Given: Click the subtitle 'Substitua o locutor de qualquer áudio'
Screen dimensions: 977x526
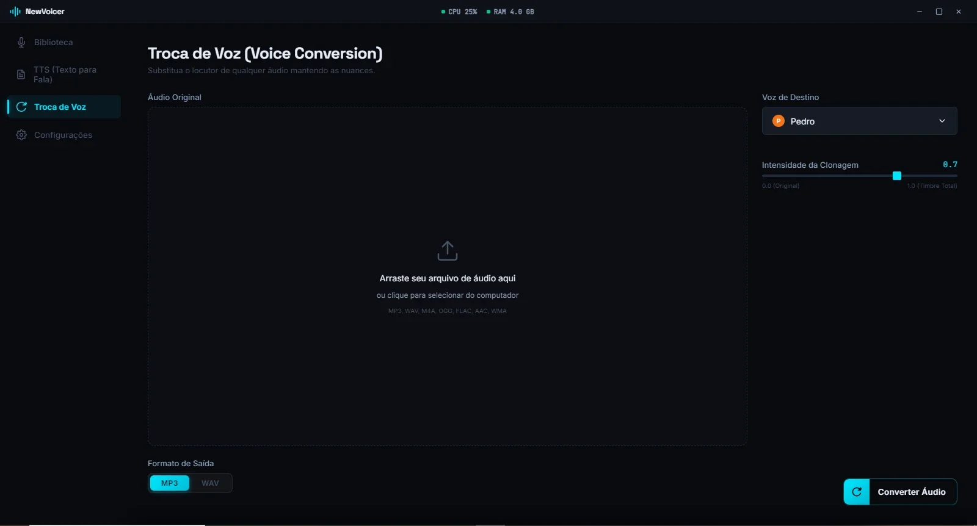Looking at the screenshot, I should point(261,71).
